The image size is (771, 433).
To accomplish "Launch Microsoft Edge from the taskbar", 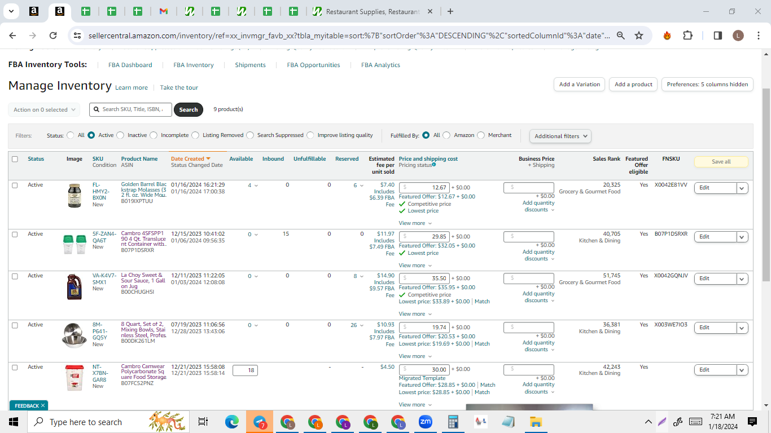I will point(232,422).
